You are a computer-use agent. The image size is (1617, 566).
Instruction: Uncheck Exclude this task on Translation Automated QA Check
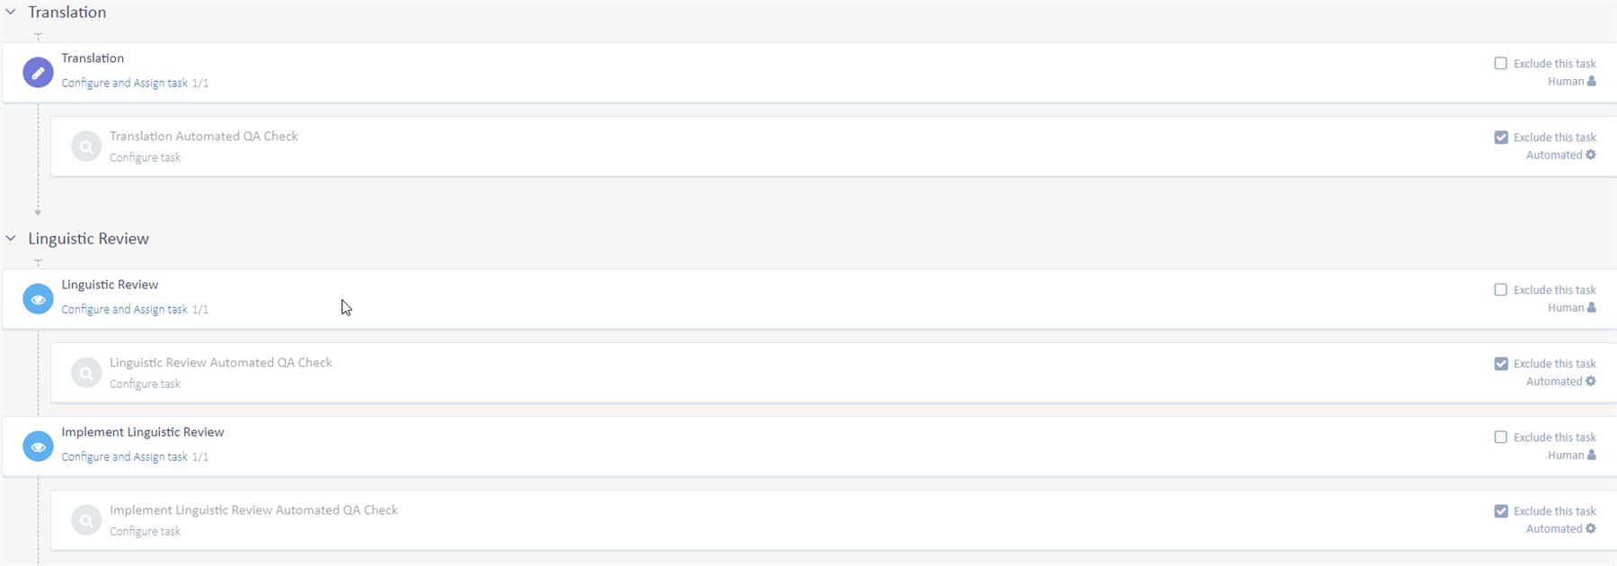(x=1501, y=137)
